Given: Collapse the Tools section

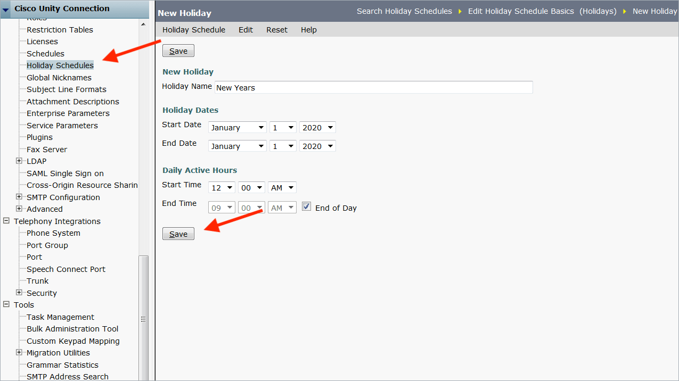Looking at the screenshot, I should tap(6, 304).
